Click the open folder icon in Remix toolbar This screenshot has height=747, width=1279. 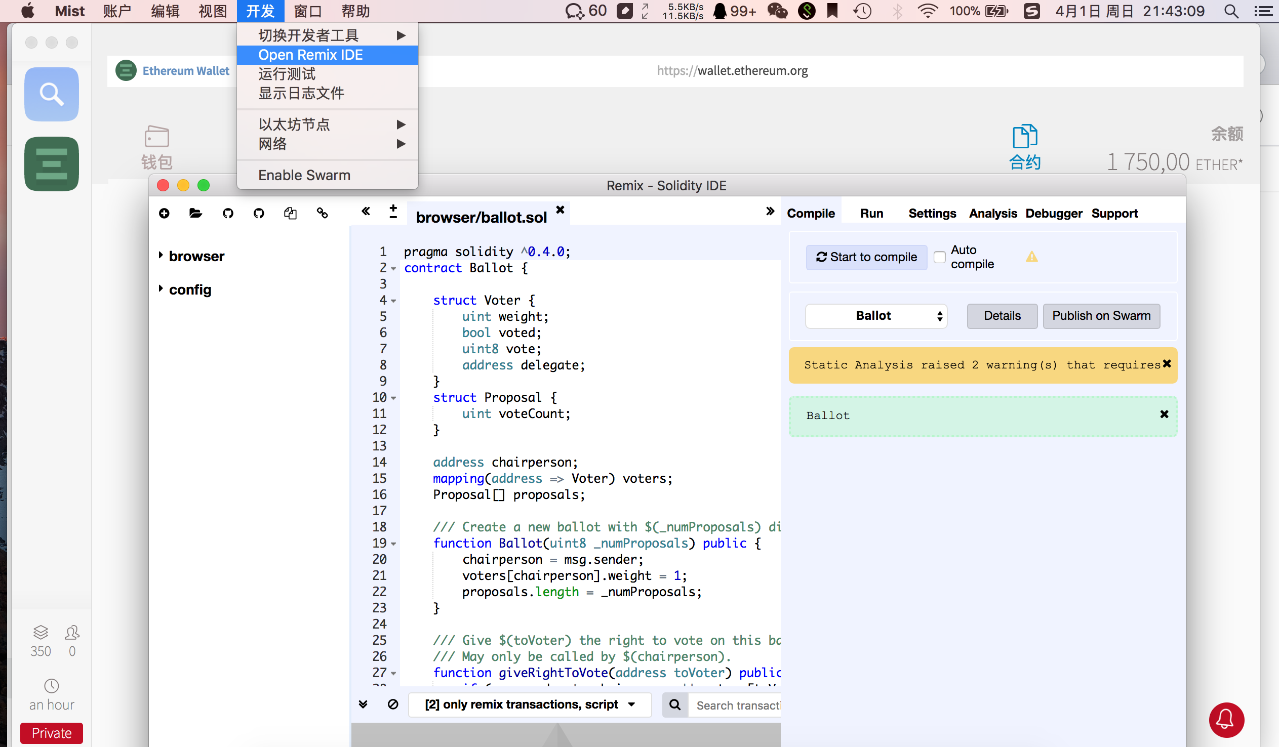coord(195,213)
